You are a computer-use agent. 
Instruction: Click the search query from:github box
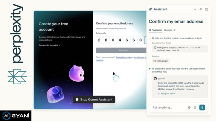coord(180,49)
